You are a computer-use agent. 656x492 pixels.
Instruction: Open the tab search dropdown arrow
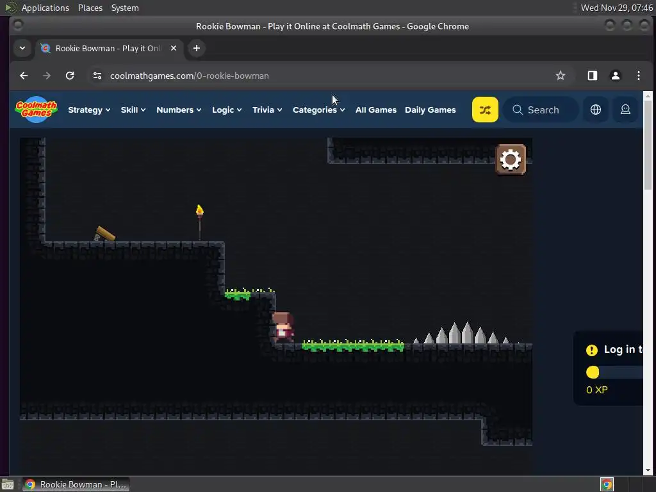[22, 48]
